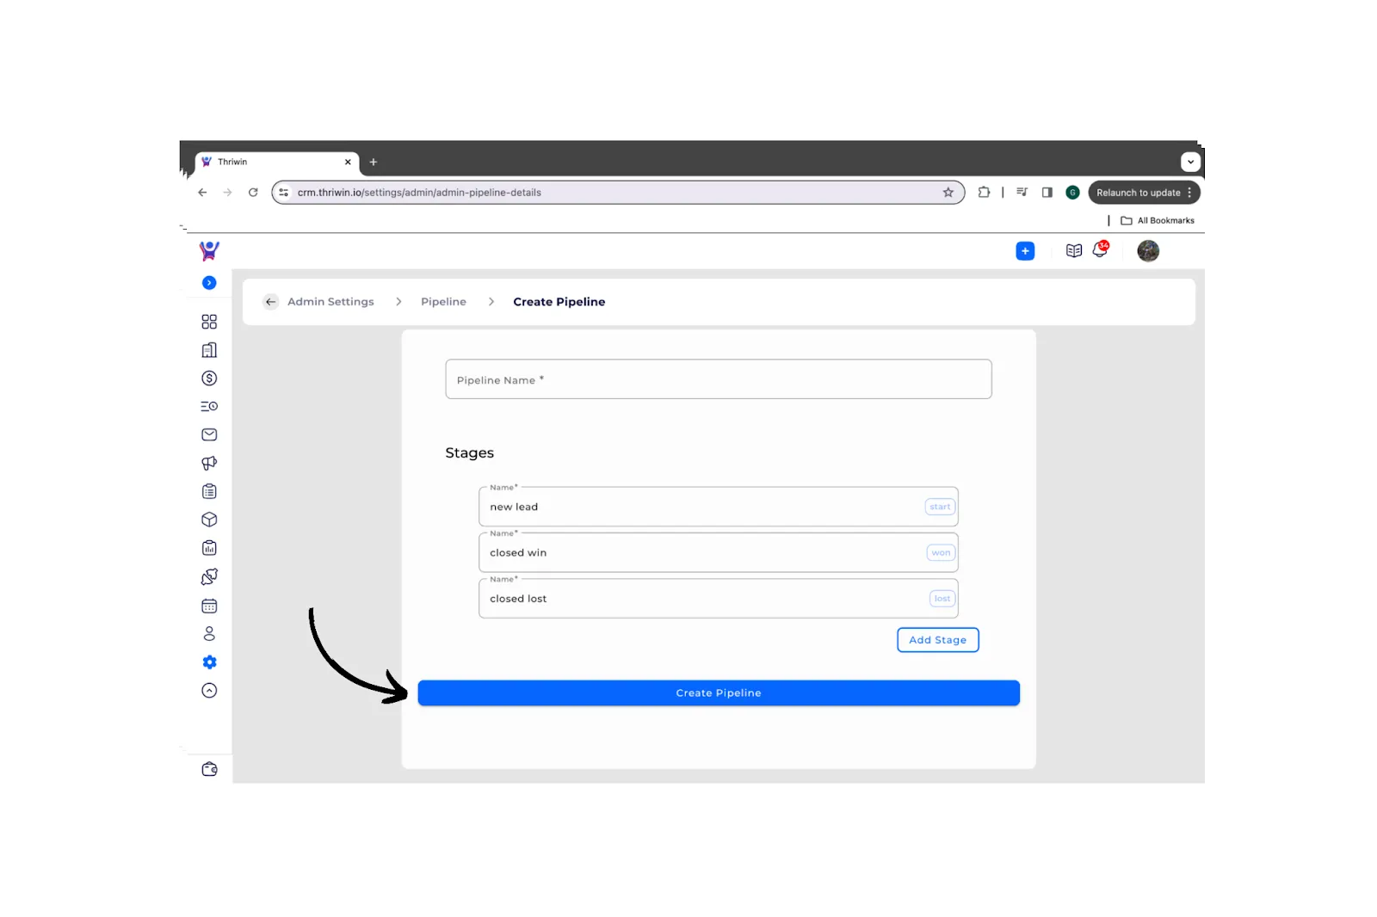Focus the Pipeline Name input field
Screen dimensions: 1377x917
[x=719, y=379]
